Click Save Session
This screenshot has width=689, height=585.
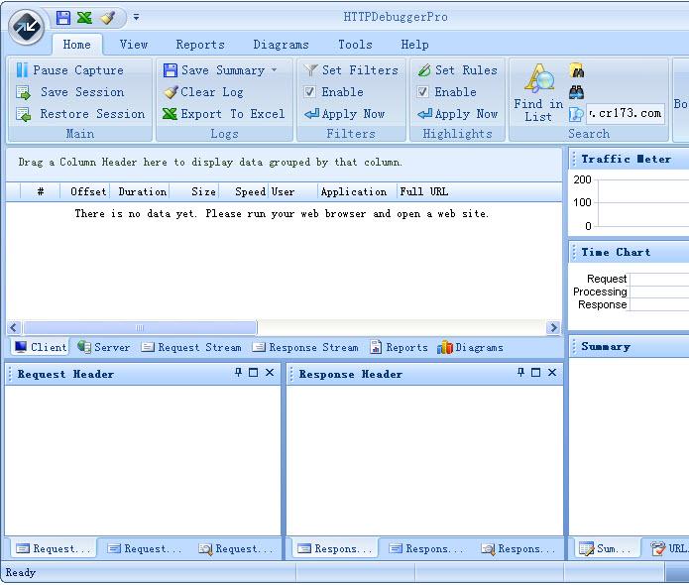click(69, 92)
